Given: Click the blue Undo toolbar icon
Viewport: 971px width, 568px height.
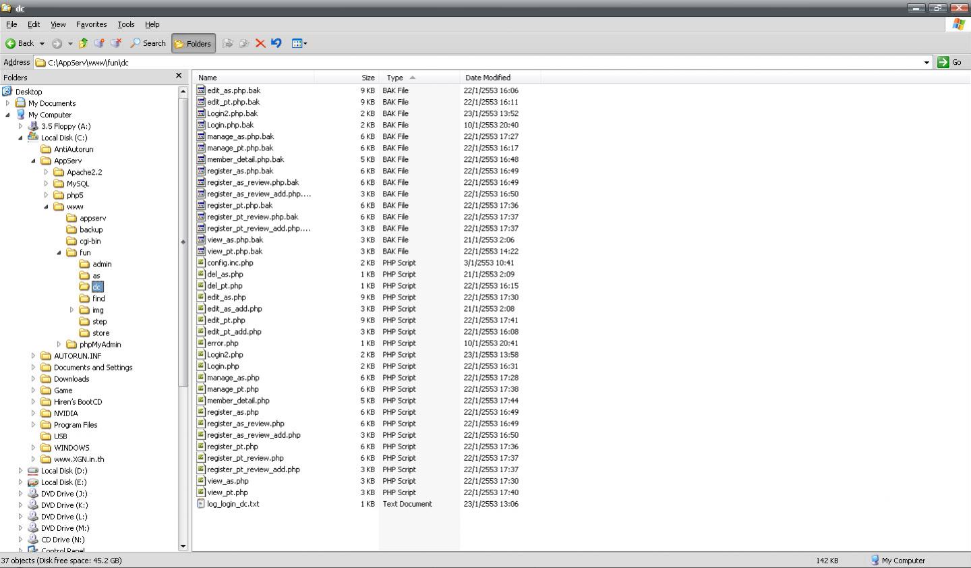Looking at the screenshot, I should pyautogui.click(x=276, y=43).
